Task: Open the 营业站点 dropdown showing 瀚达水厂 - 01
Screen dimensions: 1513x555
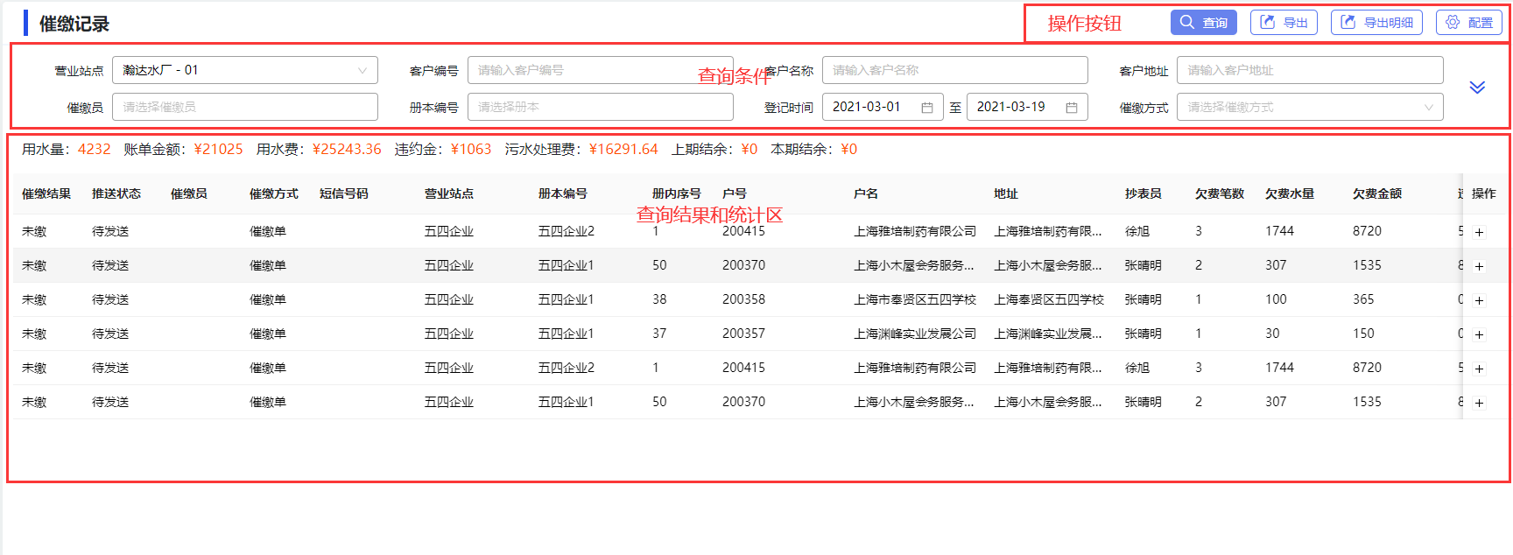Action: click(x=245, y=70)
